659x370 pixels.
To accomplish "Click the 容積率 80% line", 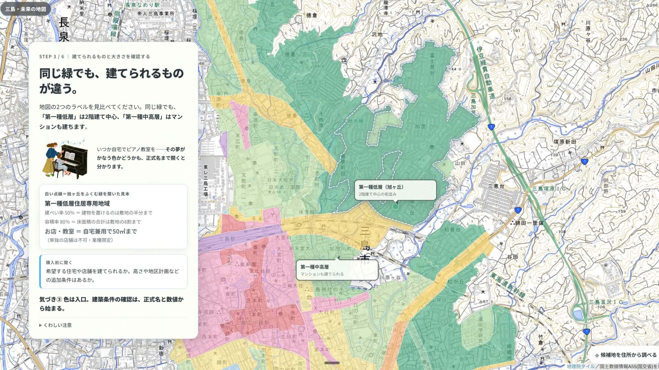I will 93,222.
